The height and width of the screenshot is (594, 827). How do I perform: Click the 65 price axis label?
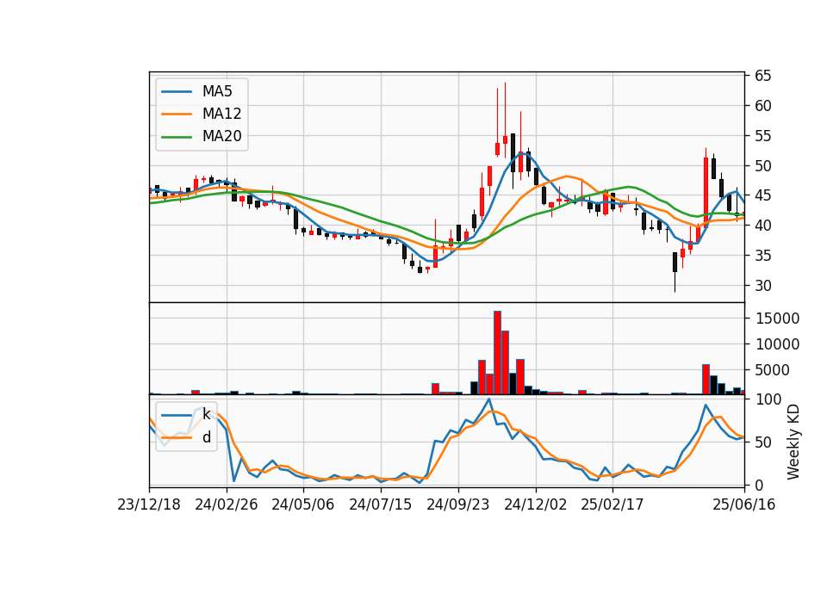762,76
